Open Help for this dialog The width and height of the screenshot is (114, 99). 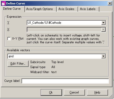click(97, 92)
